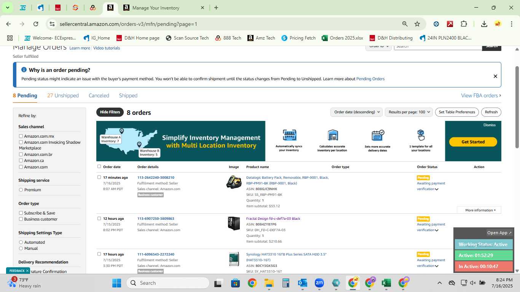Reload the page with the refresh icon
Viewport: 520px width, 292px height.
[36, 24]
